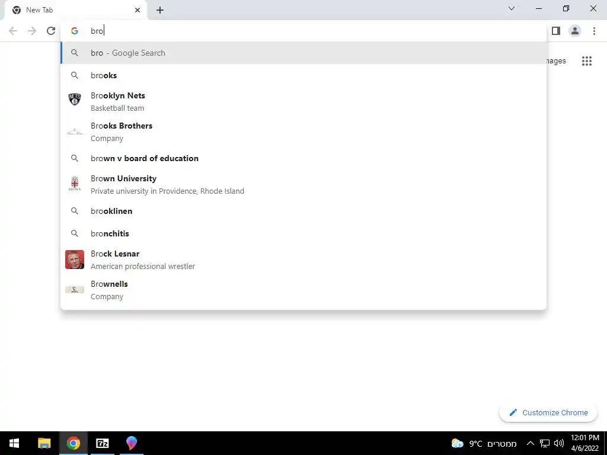This screenshot has width=607, height=455.
Task: Restore down the Chrome window
Action: 566,8
